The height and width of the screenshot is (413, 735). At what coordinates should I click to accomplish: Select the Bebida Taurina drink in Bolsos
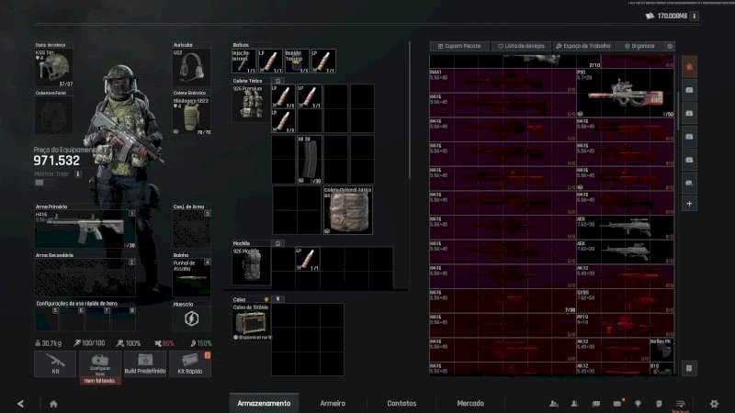pos(297,61)
